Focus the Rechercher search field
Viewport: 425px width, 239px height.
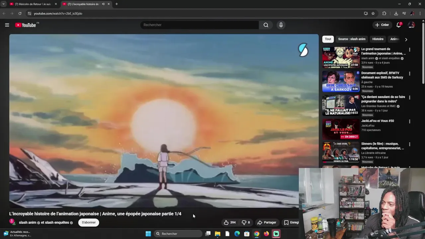tap(200, 25)
